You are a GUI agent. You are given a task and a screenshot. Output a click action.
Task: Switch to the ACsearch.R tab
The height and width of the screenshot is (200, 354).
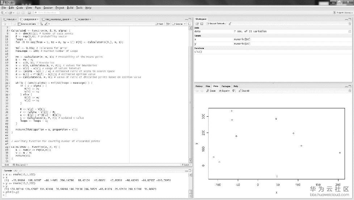pyautogui.click(x=83, y=20)
